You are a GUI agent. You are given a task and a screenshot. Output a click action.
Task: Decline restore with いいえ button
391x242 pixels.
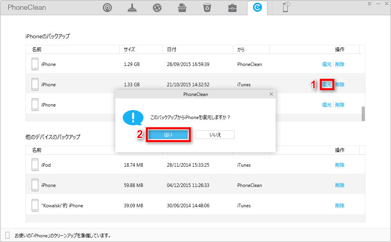click(x=215, y=135)
